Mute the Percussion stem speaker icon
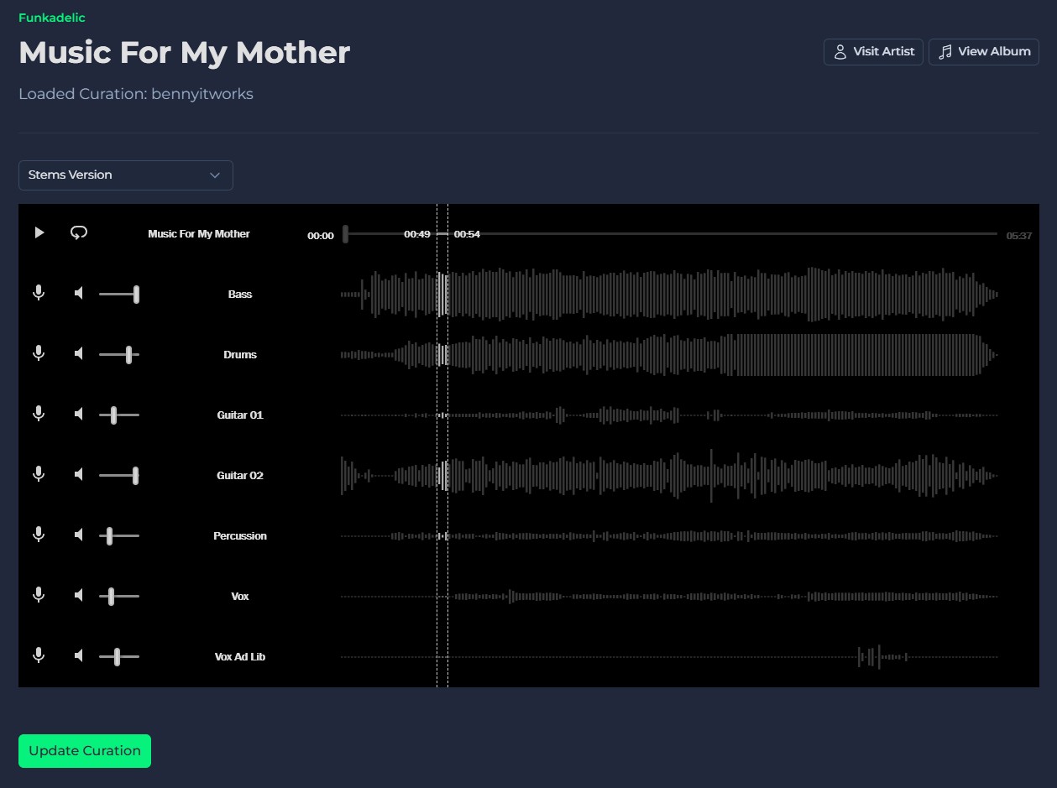The image size is (1057, 788). click(x=79, y=535)
